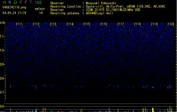Select the A504HB(yagi 4el) antenna text
Screen dimensions: 177x112
point(99,13)
